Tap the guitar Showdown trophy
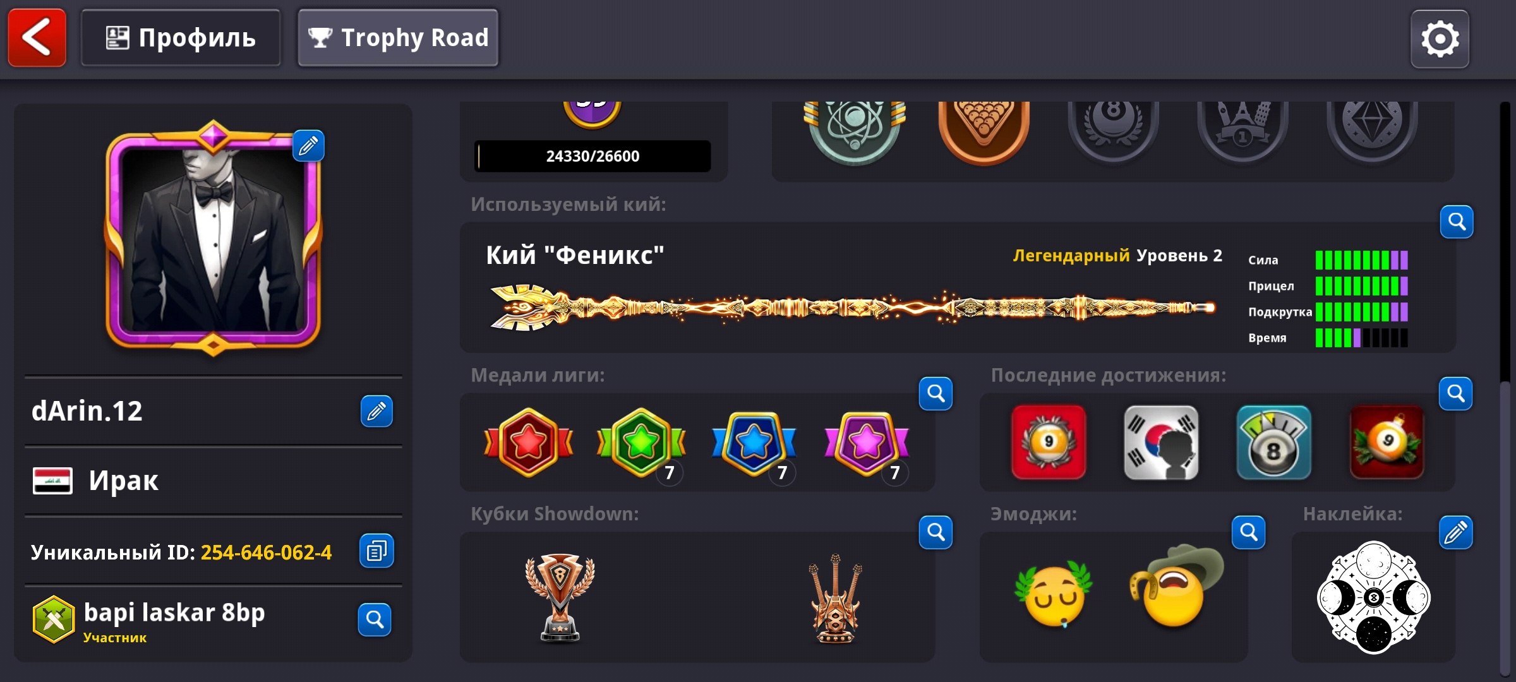The width and height of the screenshot is (1516, 682). pos(835,599)
